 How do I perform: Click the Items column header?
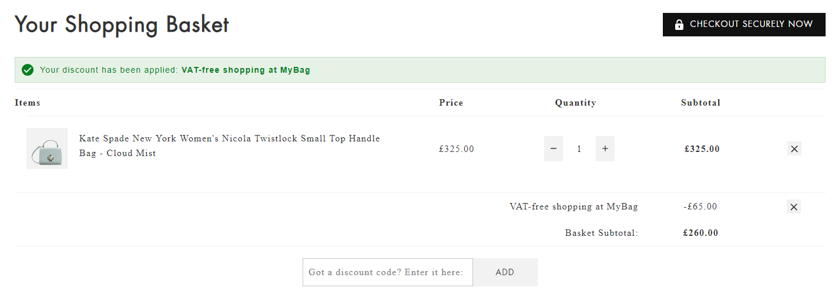click(28, 103)
